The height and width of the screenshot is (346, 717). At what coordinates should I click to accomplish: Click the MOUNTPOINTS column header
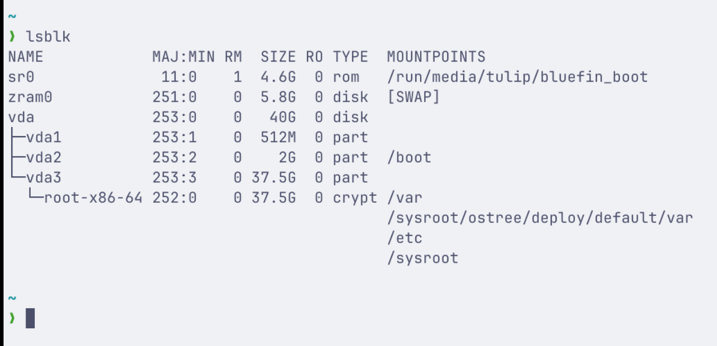click(x=436, y=57)
